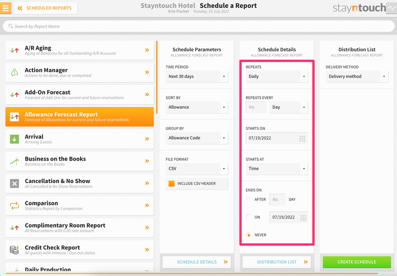Open the Group By Allowance Code dropdown
The image size is (397, 276).
click(197, 138)
